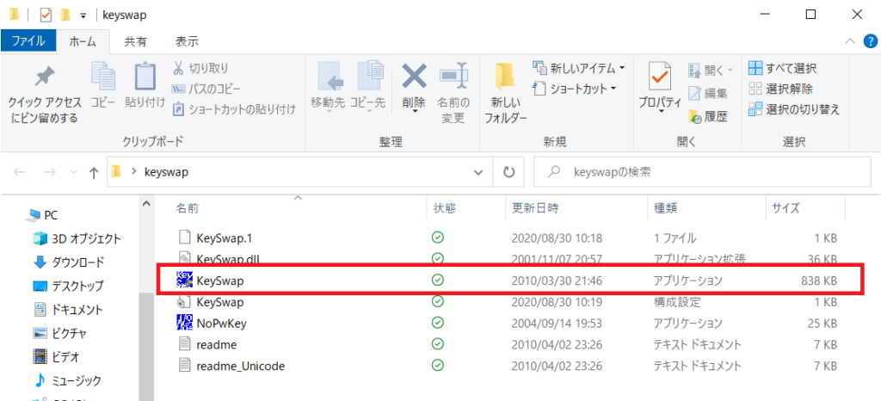Screen dimensions: 881x401
Task: Go up one folder level
Action: [94, 173]
